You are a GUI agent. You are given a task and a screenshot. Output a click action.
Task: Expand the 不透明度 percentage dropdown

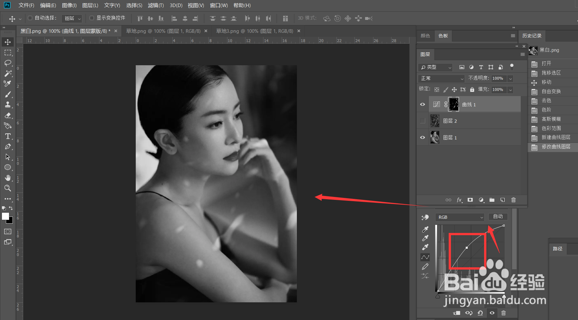click(511, 78)
